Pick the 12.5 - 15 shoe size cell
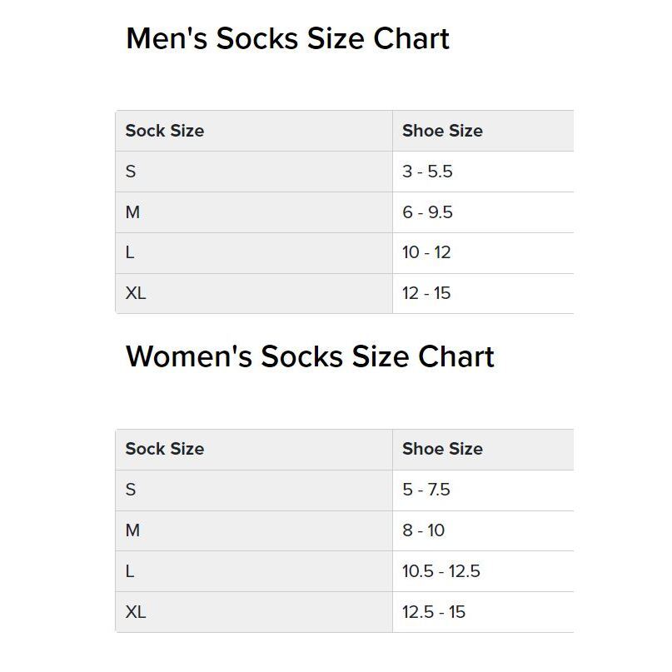Viewport: 672px width, 672px height. 434,612
